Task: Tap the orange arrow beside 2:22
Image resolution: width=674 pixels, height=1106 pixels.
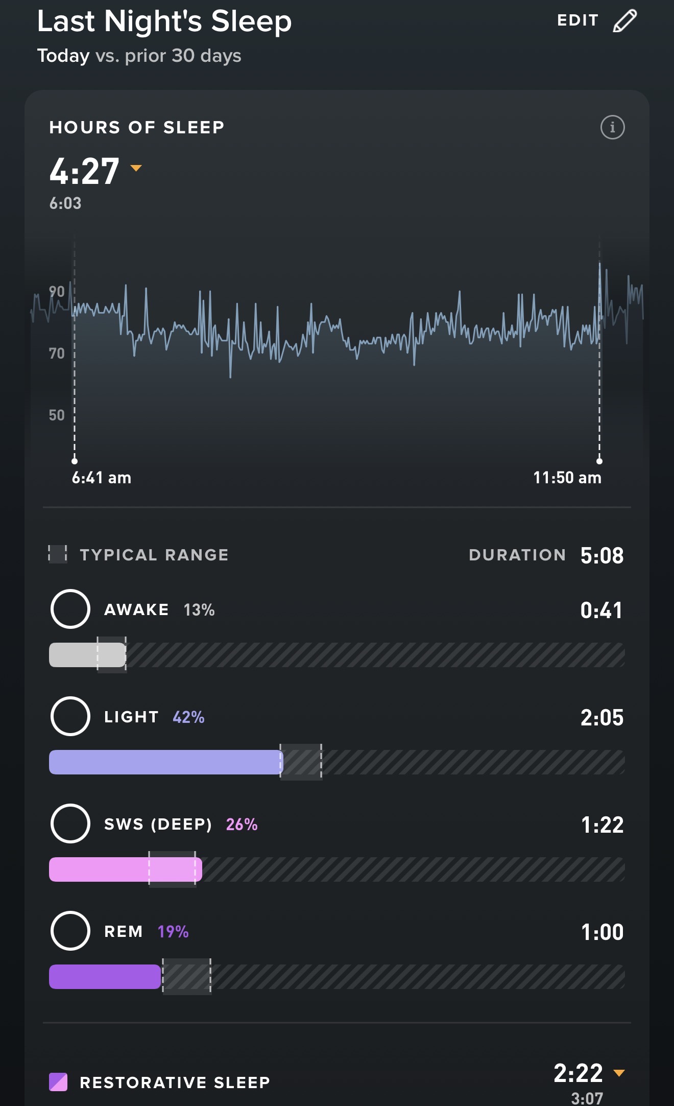Action: click(x=619, y=1073)
